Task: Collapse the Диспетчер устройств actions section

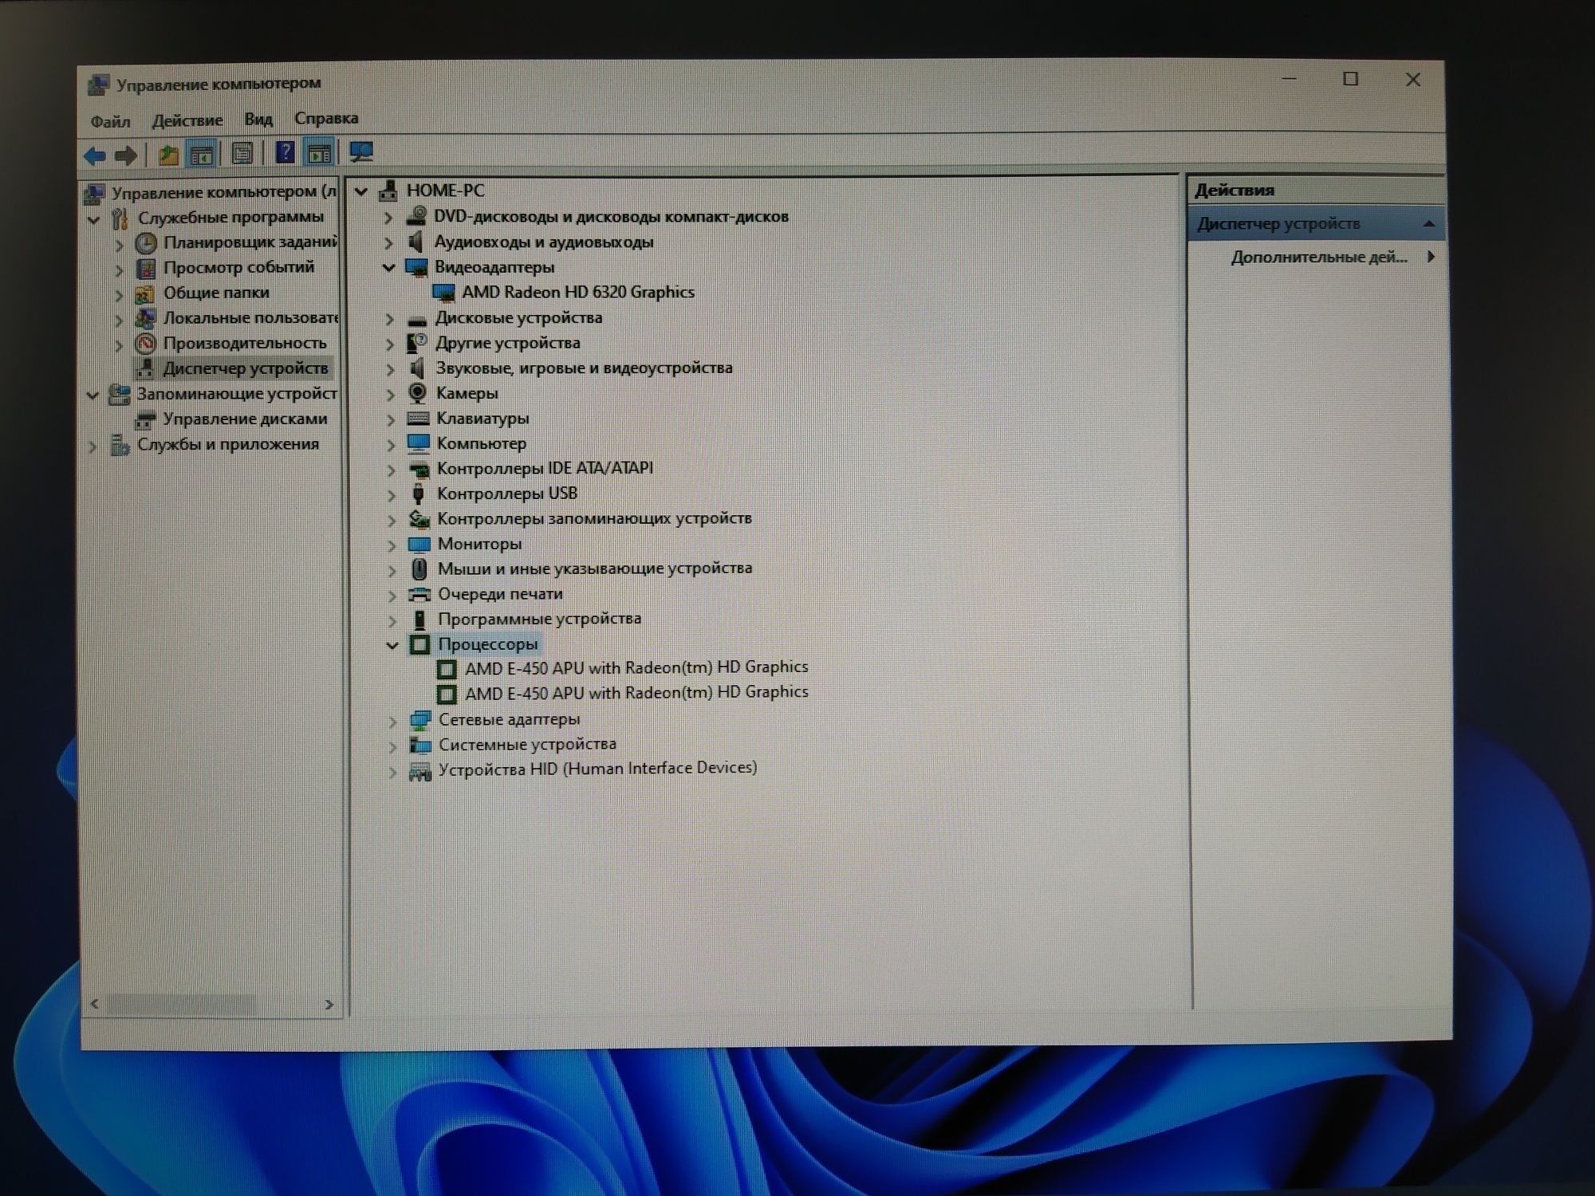Action: click(1428, 224)
